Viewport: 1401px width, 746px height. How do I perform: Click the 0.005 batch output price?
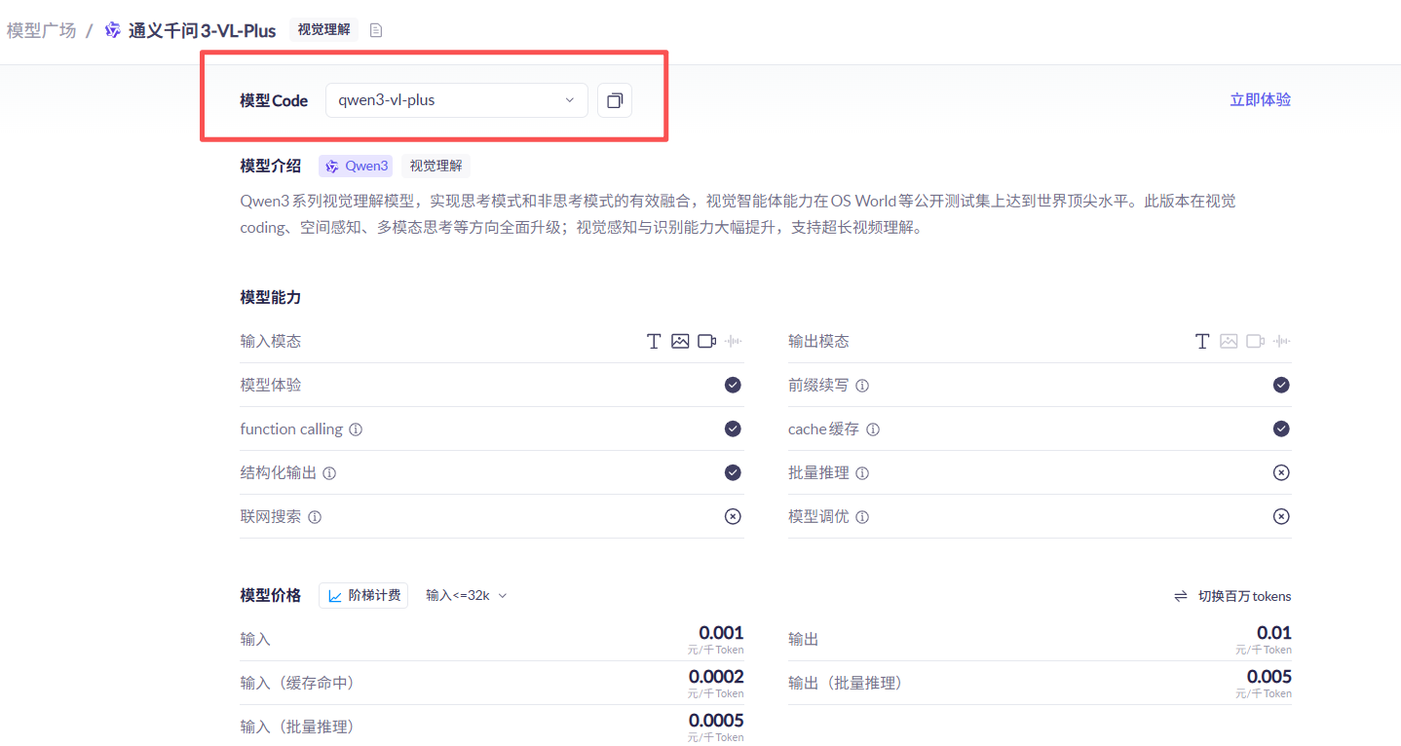point(1269,677)
